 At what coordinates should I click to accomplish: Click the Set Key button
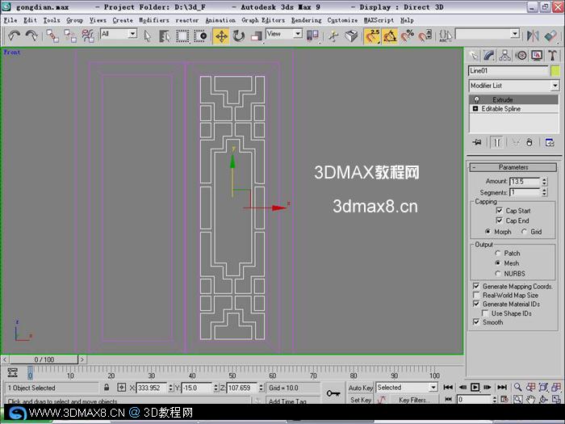point(360,400)
